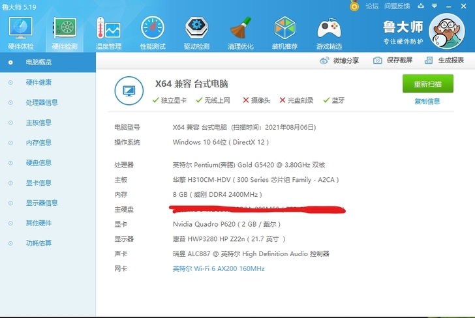Open 问题反馈 feedback link
This screenshot has width=475, height=318.
[x=397, y=6]
